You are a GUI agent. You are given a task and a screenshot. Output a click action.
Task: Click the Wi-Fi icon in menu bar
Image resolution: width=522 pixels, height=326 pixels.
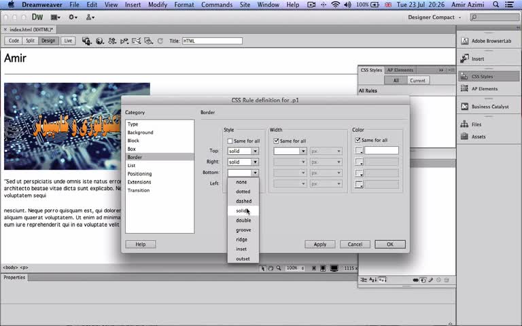pyautogui.click(x=336, y=5)
